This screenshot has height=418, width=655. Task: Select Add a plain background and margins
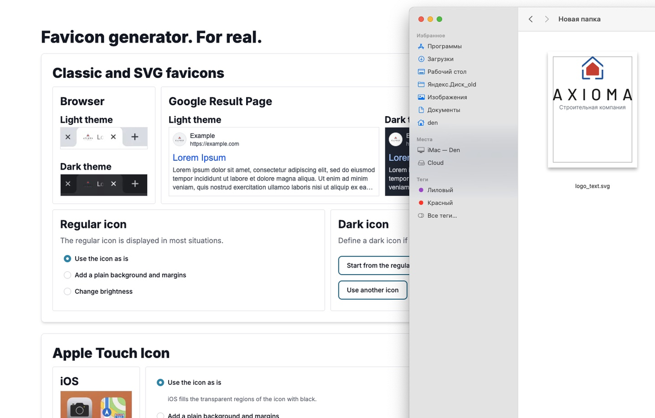(67, 275)
